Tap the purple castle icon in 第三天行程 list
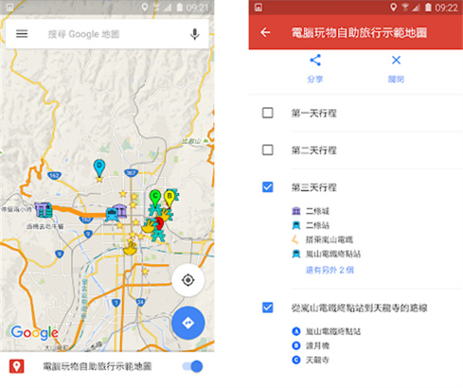 coord(296,211)
